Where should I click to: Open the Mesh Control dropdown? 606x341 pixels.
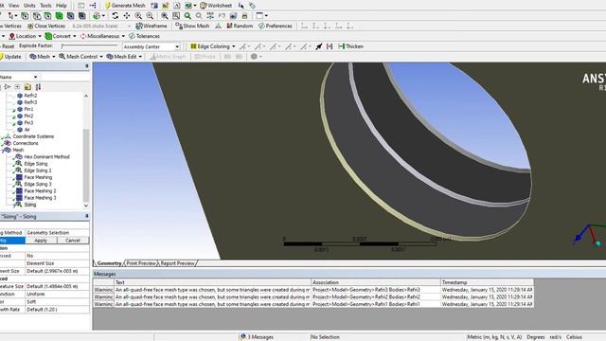click(x=81, y=57)
